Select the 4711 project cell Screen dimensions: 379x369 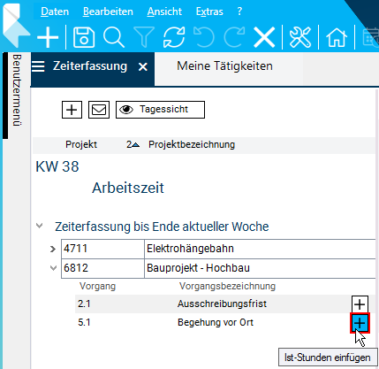point(102,249)
